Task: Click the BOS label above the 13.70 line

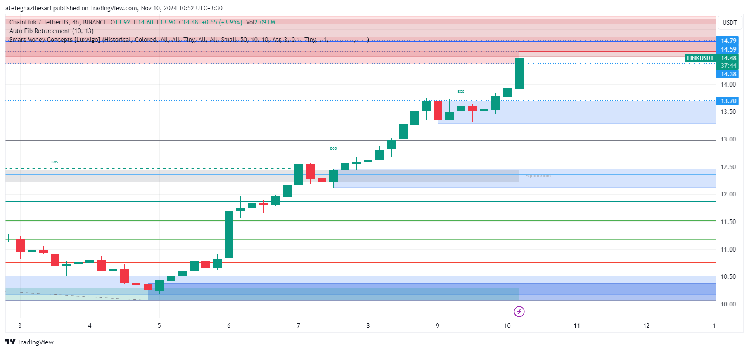Action: [461, 92]
